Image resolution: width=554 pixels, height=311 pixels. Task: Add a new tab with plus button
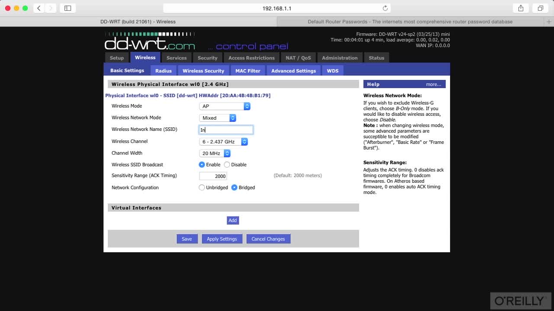coord(550,22)
